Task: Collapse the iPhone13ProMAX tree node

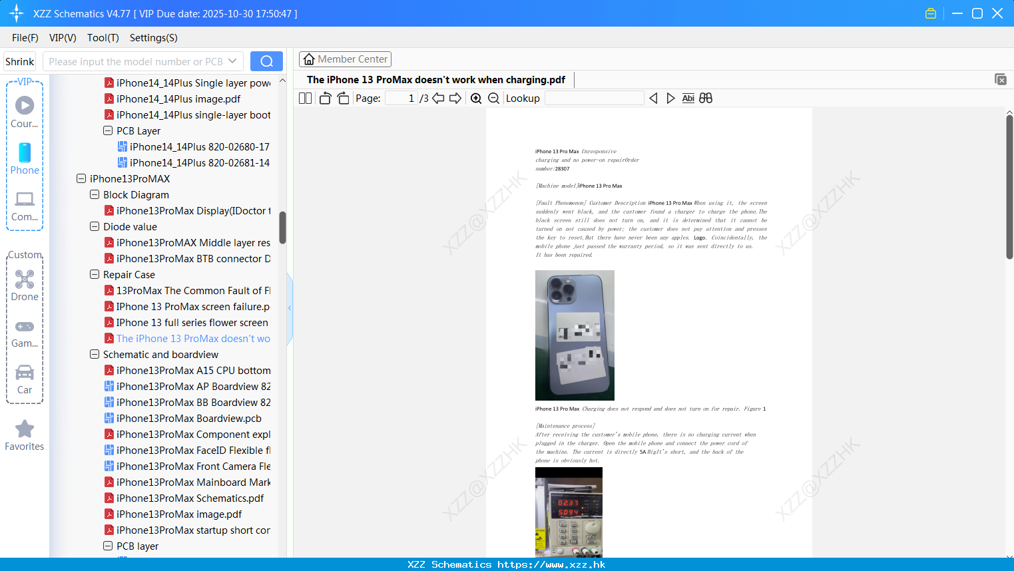Action: pos(81,178)
